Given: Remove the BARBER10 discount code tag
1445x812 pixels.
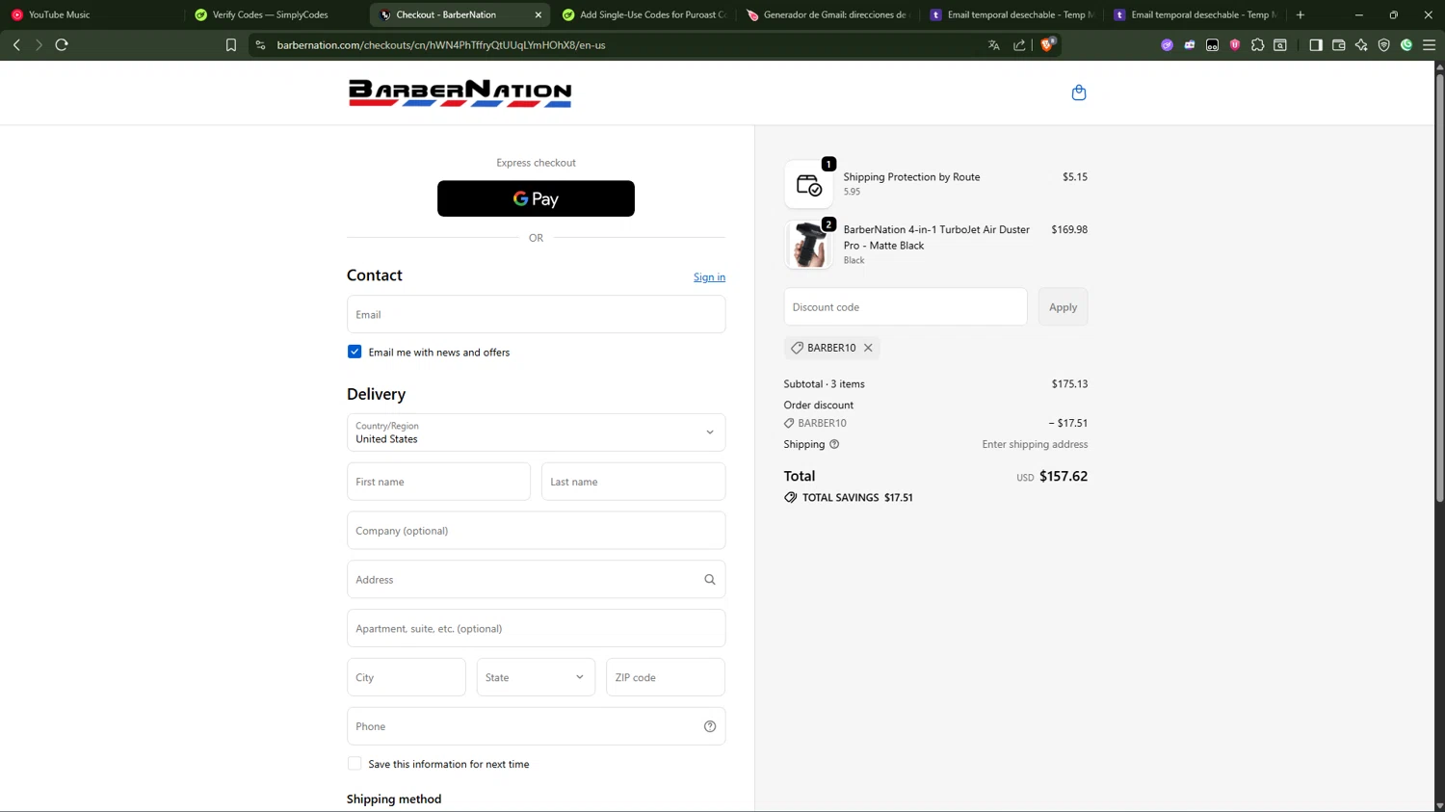Looking at the screenshot, I should (x=868, y=348).
